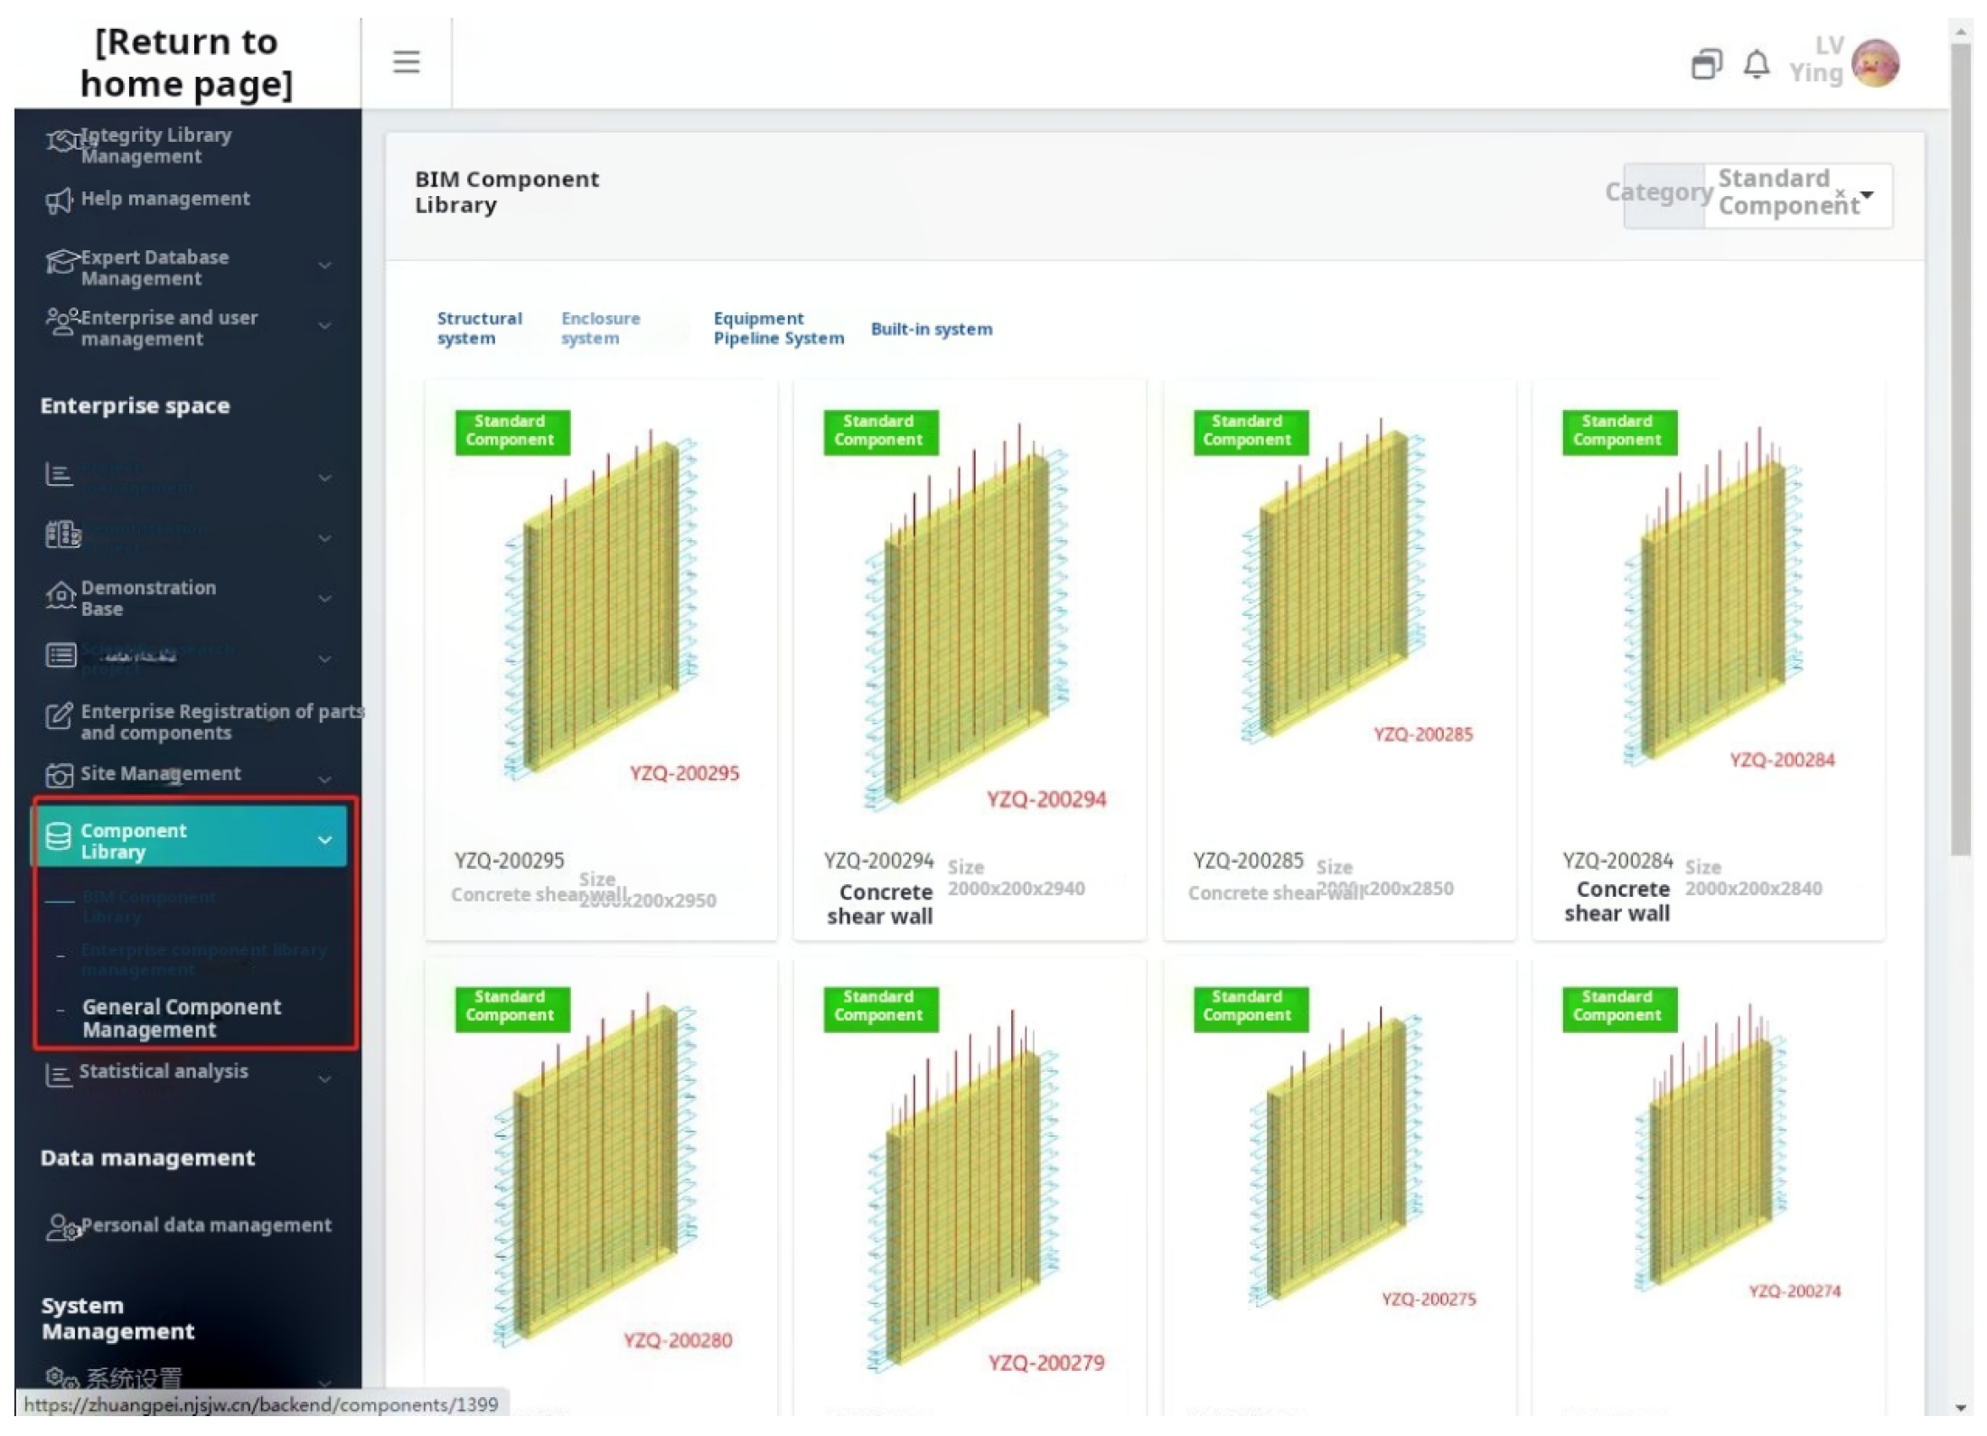Click the window-stack icon beside the bell
The width and height of the screenshot is (1987, 1436).
coord(1706,64)
